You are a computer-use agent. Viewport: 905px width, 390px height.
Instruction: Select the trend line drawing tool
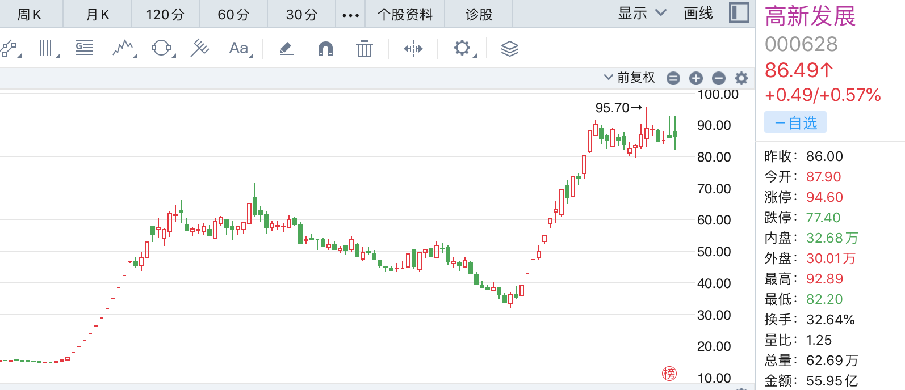(x=9, y=48)
